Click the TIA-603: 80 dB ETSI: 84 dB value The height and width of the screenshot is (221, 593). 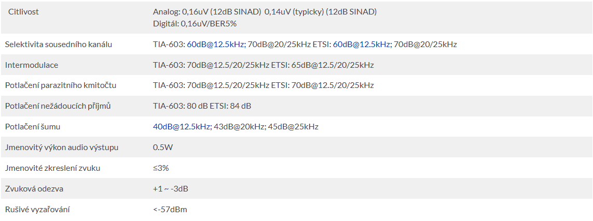coord(202,106)
